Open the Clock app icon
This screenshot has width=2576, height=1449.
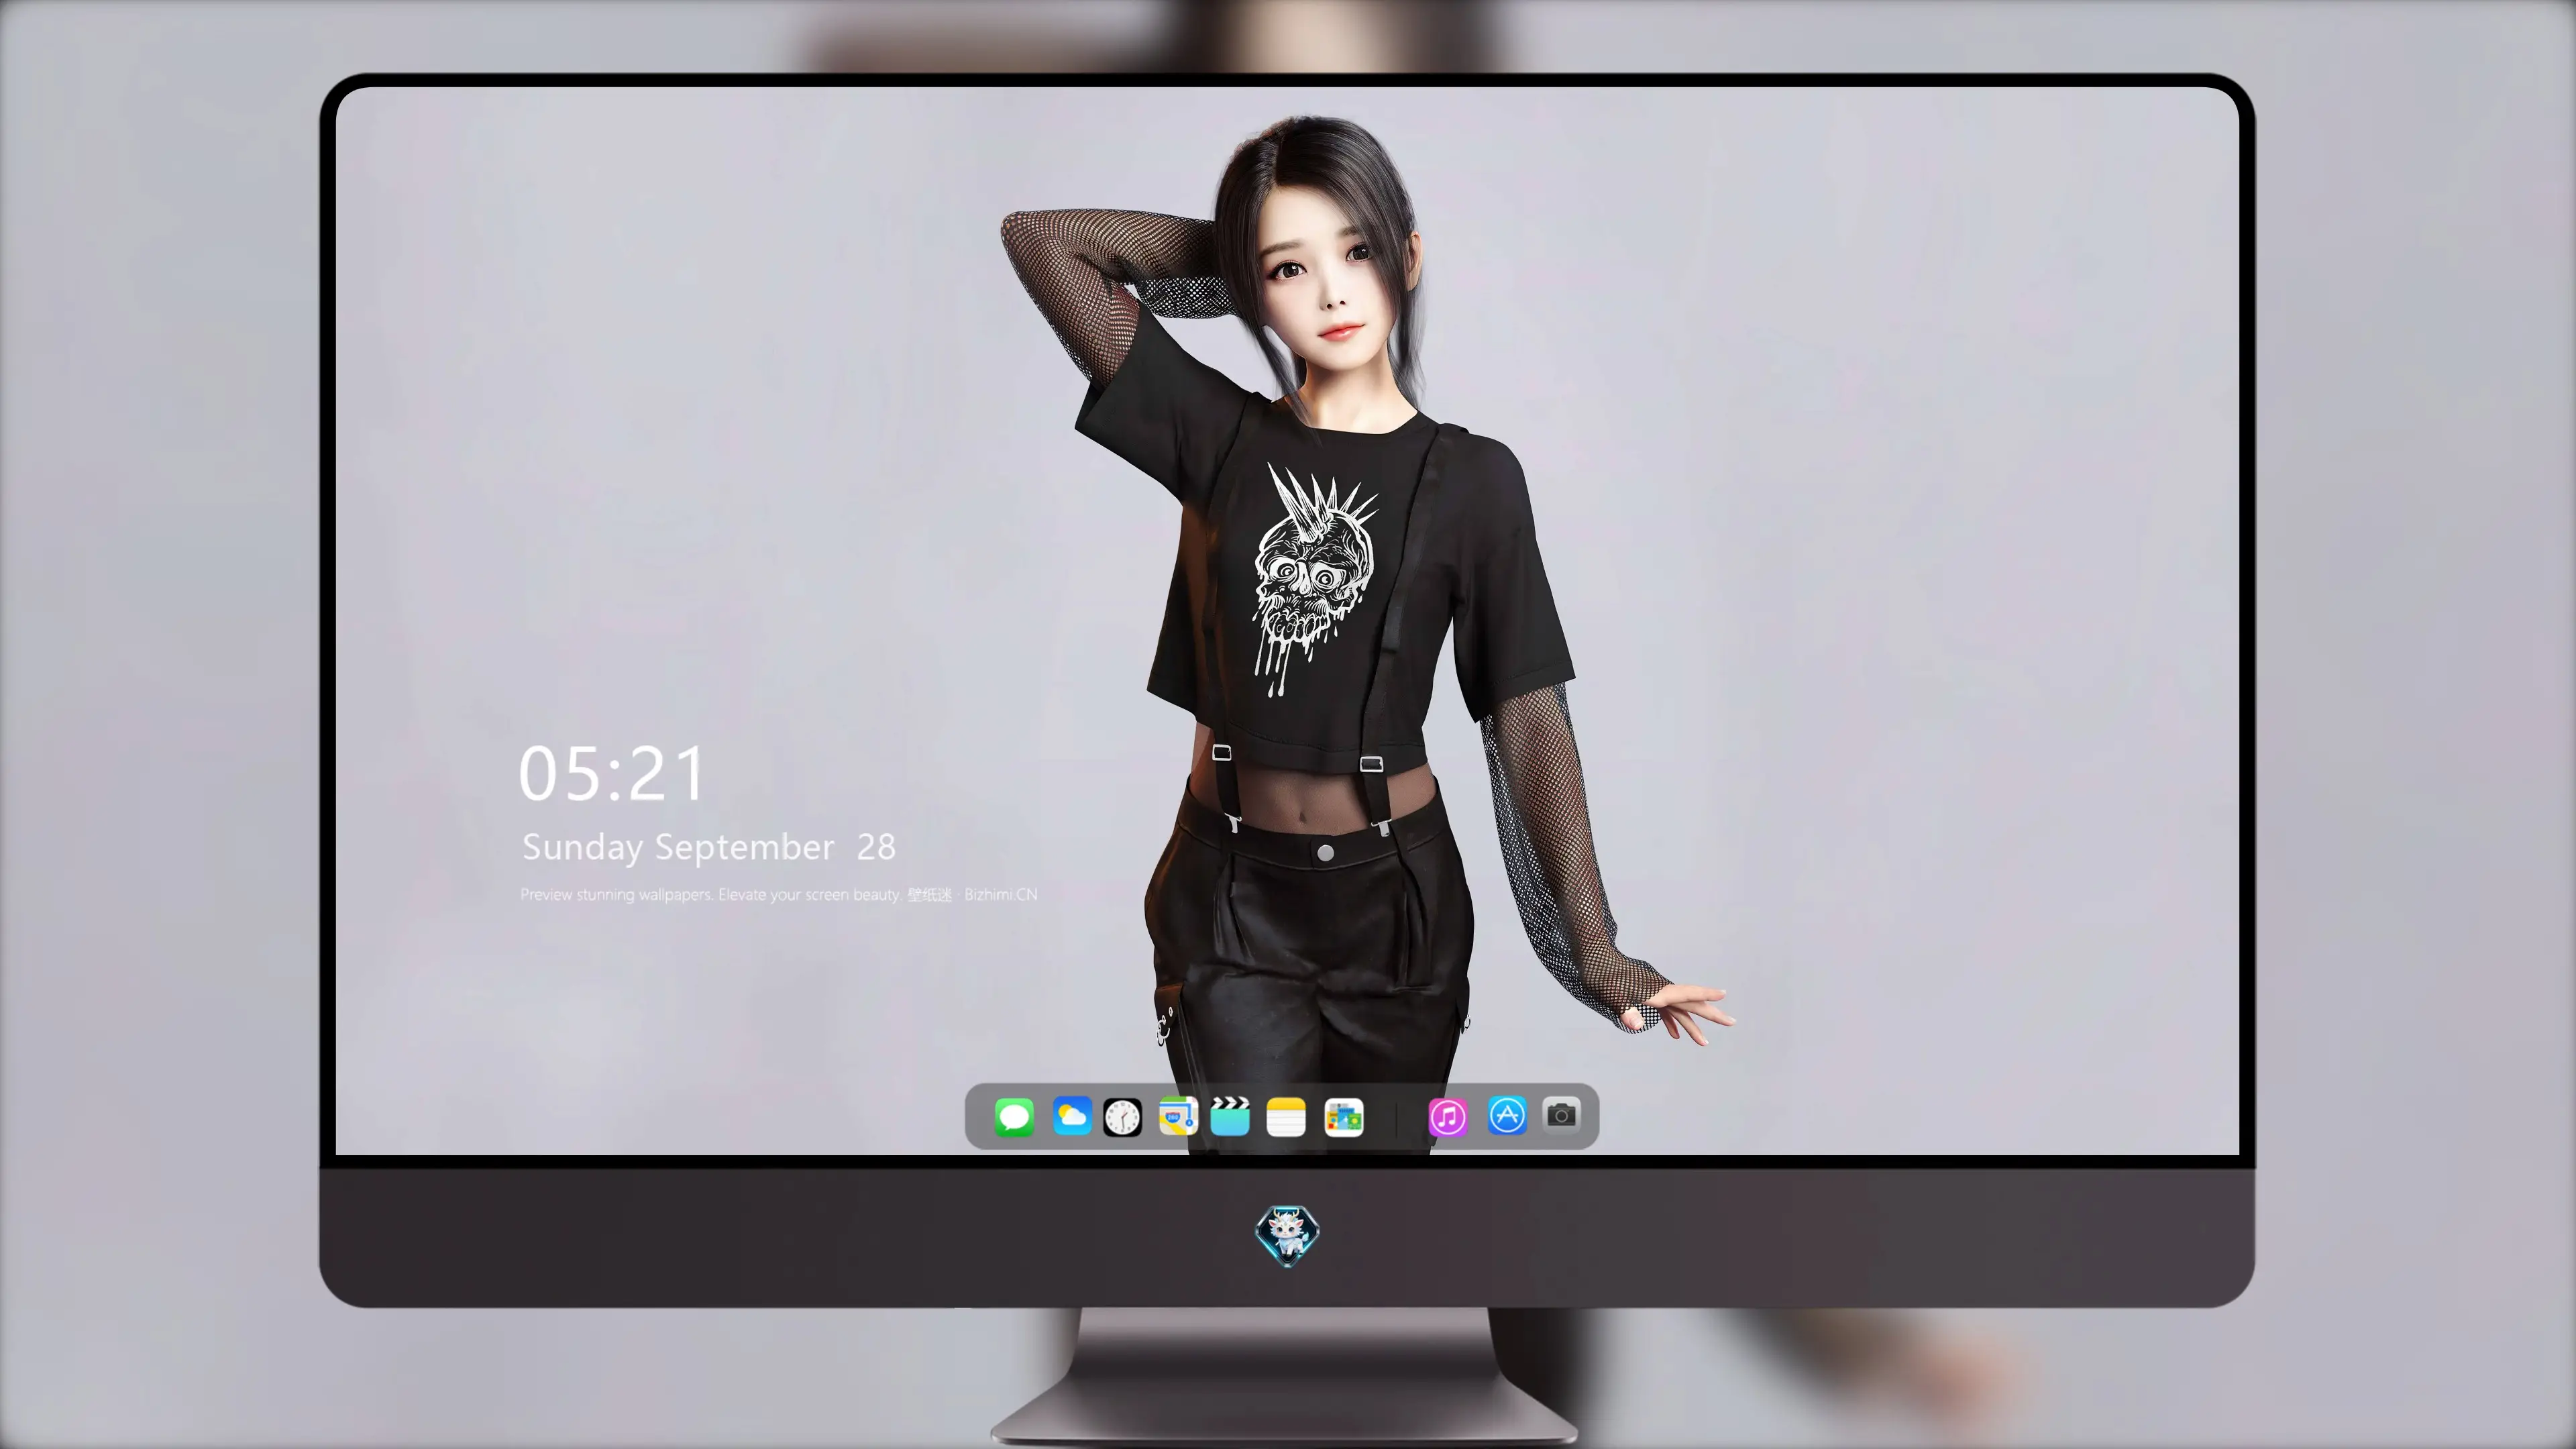tap(1122, 1117)
